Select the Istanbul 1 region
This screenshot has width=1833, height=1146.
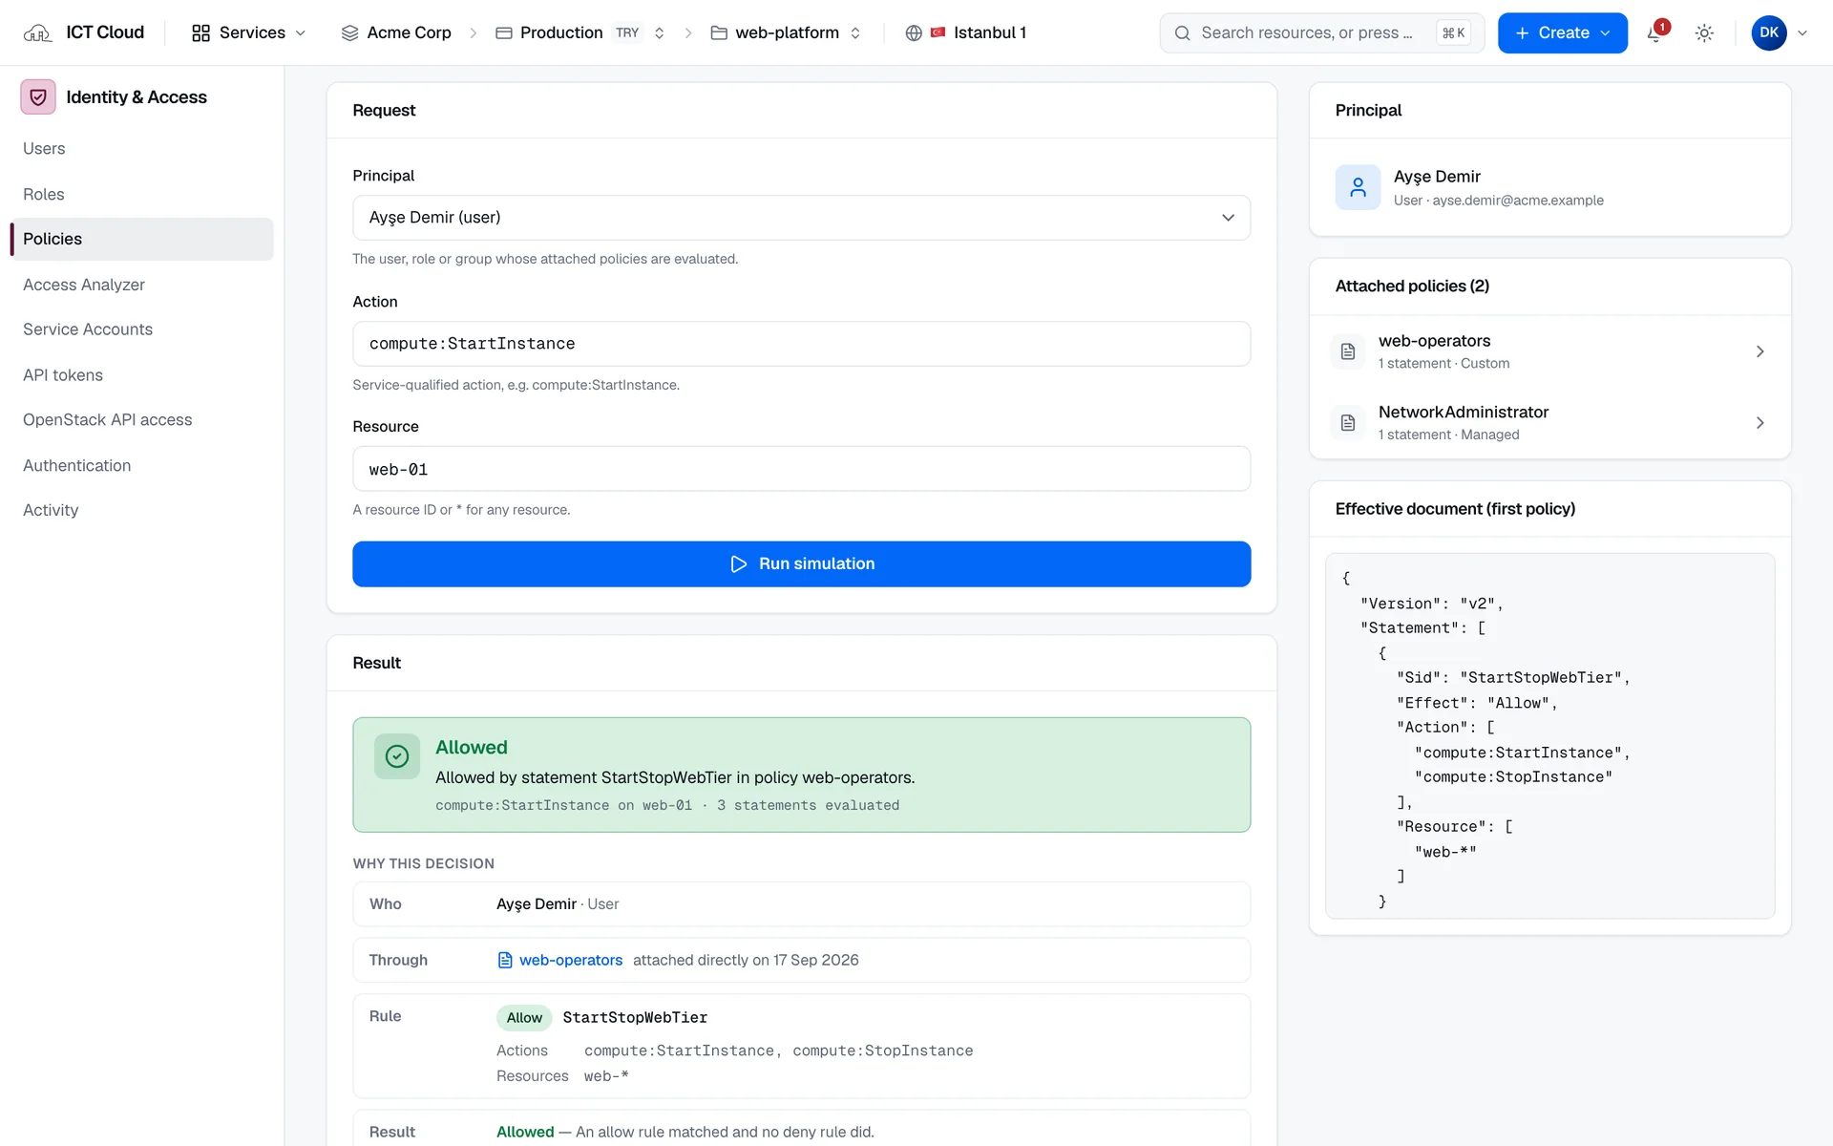click(x=966, y=33)
